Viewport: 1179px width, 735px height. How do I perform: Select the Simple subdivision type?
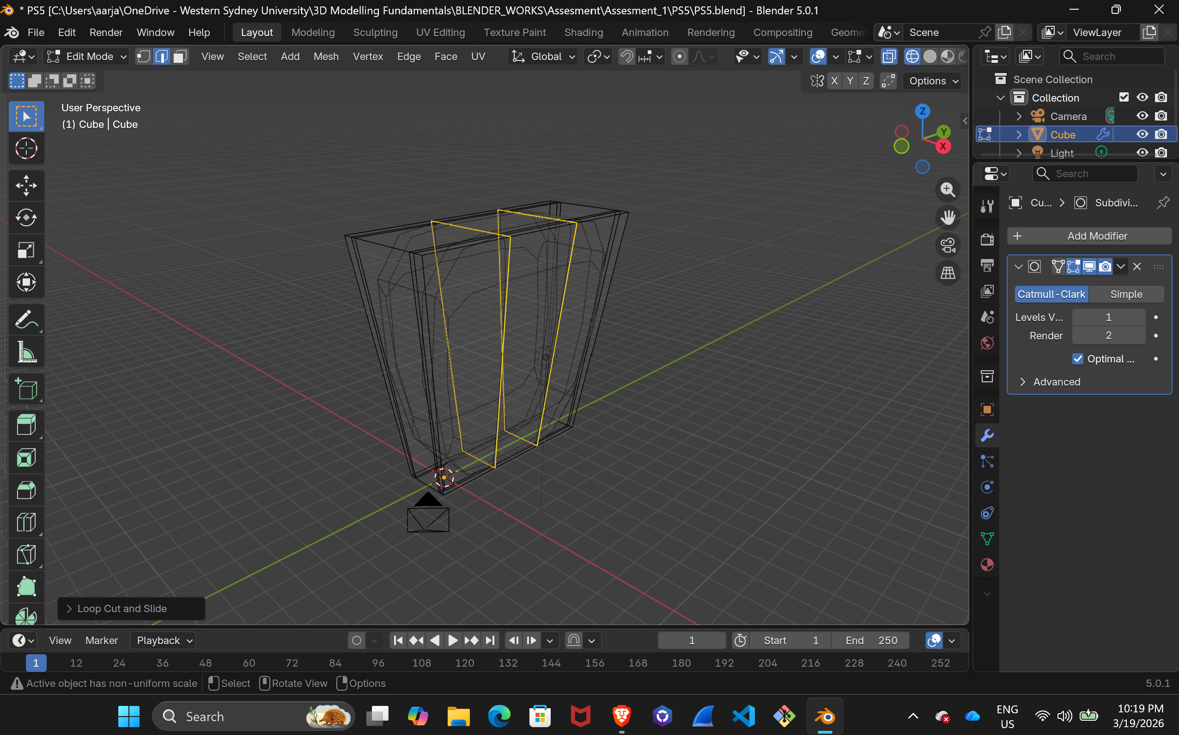[x=1125, y=294]
